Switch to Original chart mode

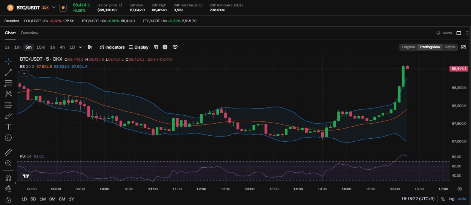[x=408, y=47]
